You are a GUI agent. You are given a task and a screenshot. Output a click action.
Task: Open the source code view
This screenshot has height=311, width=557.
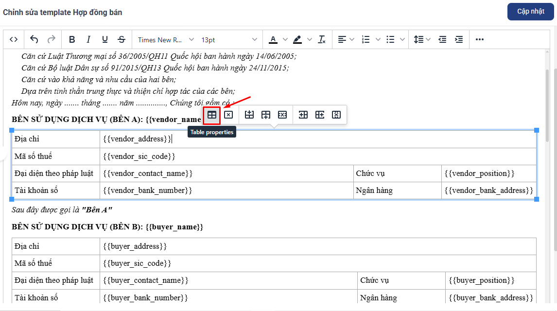coord(14,39)
